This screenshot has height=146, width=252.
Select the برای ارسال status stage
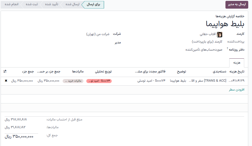pos(93,5)
